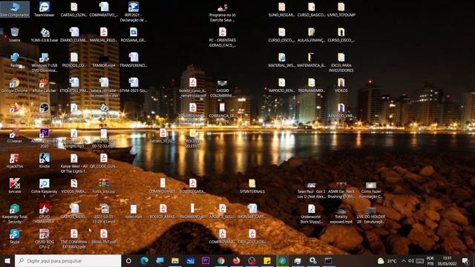Open the notification center icon
The width and height of the screenshot is (475, 267).
465,261
